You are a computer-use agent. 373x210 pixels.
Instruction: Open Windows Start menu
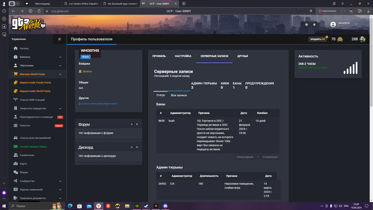pos(4,206)
